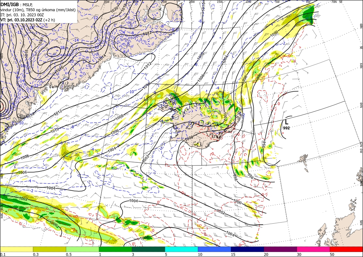Select the dark green 3 mm legend swatch
The height and width of the screenshot is (257, 363).
coord(148,249)
